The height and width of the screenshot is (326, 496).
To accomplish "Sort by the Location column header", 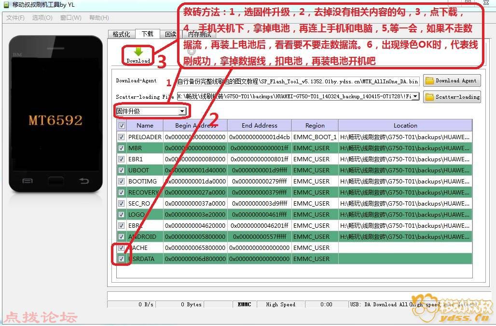I will coord(405,125).
